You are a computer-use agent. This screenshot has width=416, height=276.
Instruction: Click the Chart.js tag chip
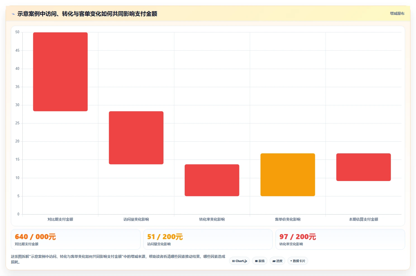239,261
